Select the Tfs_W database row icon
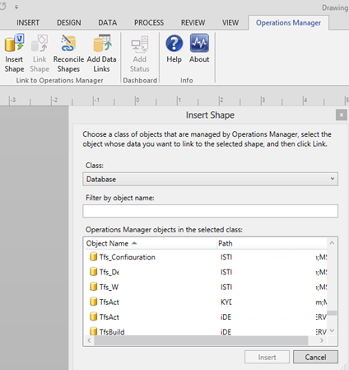Image resolution: width=349 pixels, height=370 pixels. click(93, 287)
